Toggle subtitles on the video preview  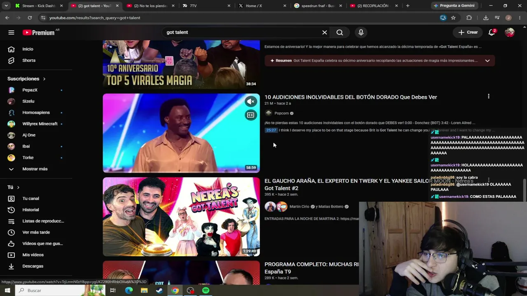click(x=251, y=115)
